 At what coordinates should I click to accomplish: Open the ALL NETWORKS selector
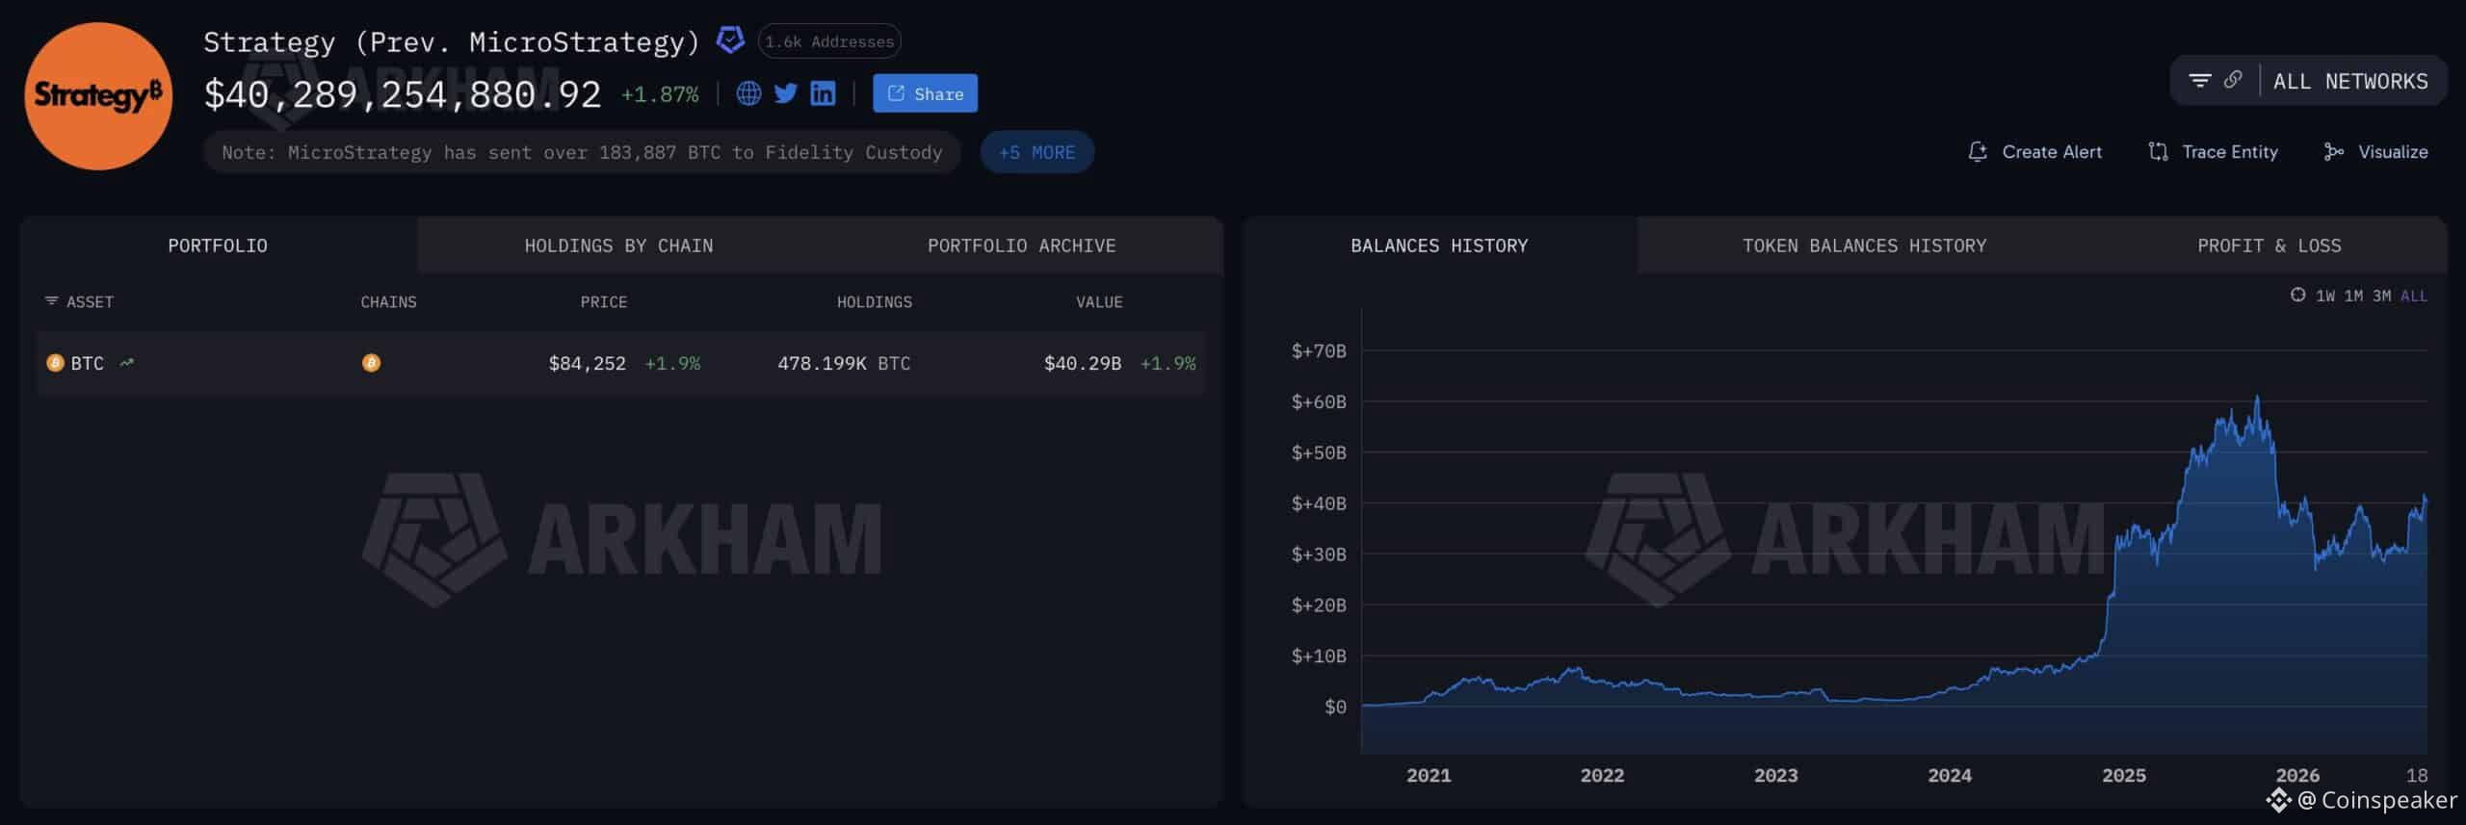(x=2350, y=82)
